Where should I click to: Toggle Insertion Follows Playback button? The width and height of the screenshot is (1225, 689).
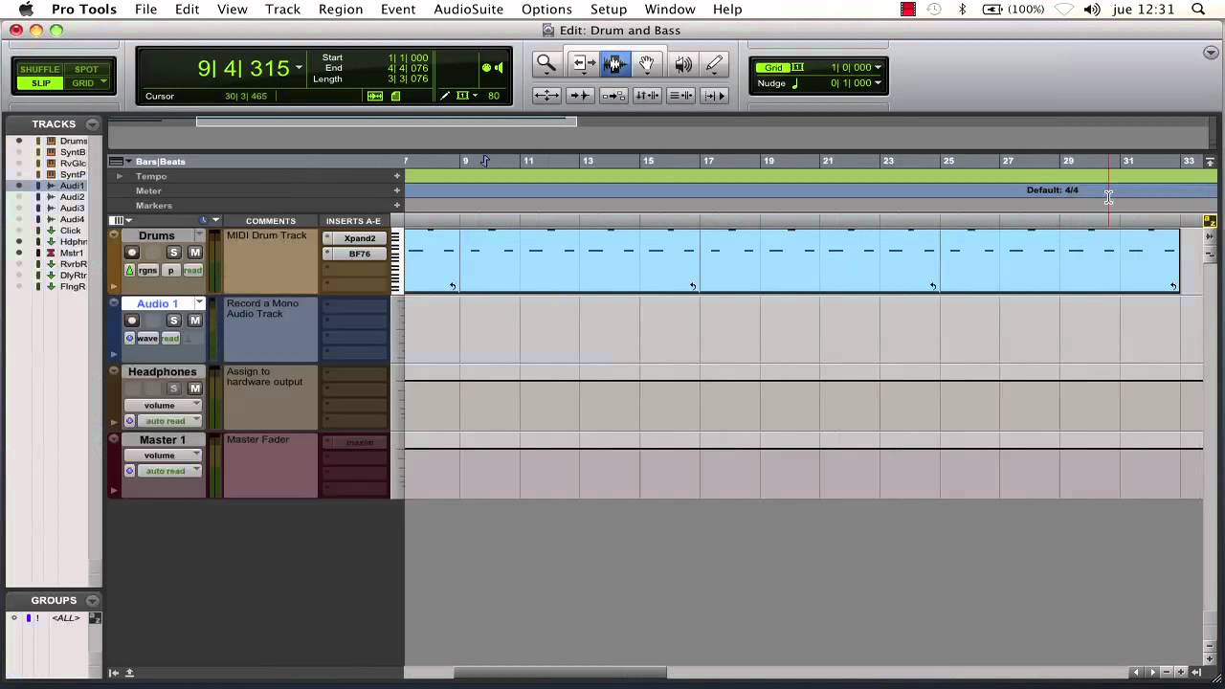pos(714,95)
